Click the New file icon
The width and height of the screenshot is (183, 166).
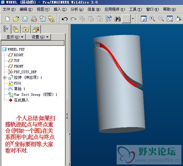8,19
